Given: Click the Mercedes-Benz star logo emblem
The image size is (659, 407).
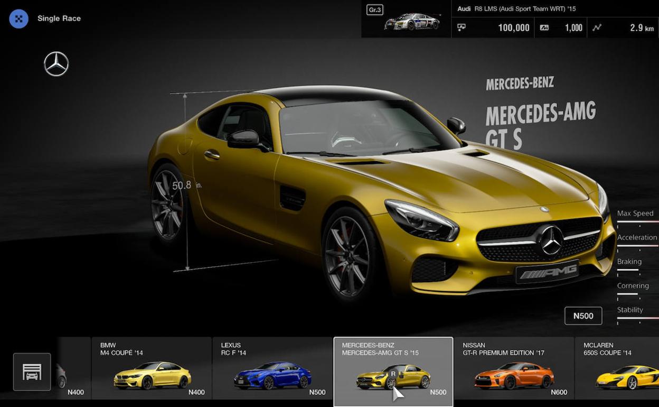Looking at the screenshot, I should tap(57, 64).
